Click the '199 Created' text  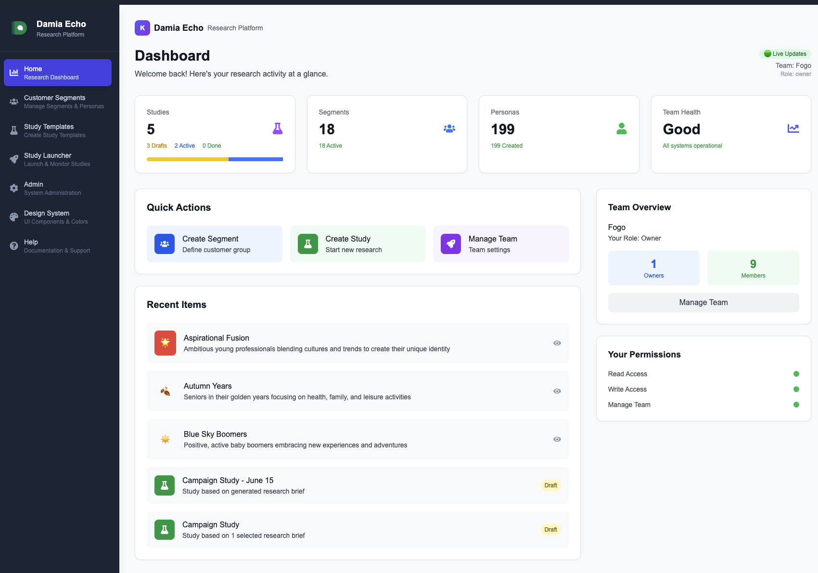click(x=507, y=146)
